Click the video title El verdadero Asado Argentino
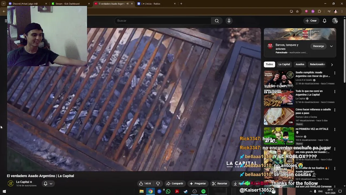The width and height of the screenshot is (346, 195). pyautogui.click(x=40, y=176)
